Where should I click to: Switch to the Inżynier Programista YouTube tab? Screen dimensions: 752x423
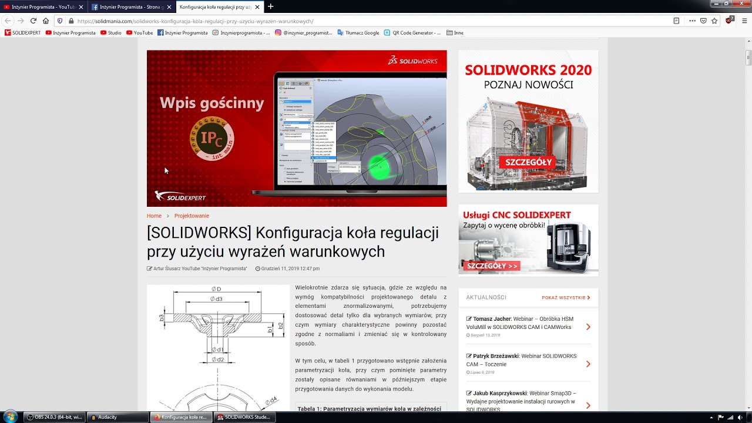(43, 6)
